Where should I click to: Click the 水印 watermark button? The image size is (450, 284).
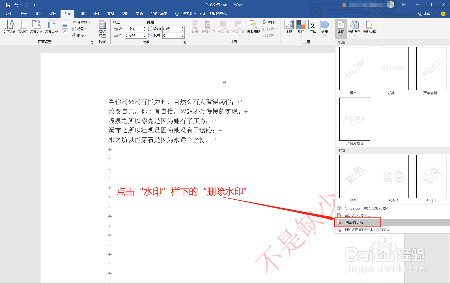pyautogui.click(x=341, y=28)
